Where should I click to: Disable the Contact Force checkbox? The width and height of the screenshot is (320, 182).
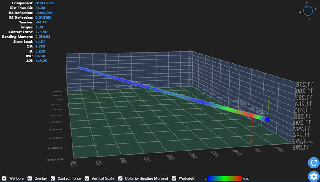(53, 178)
